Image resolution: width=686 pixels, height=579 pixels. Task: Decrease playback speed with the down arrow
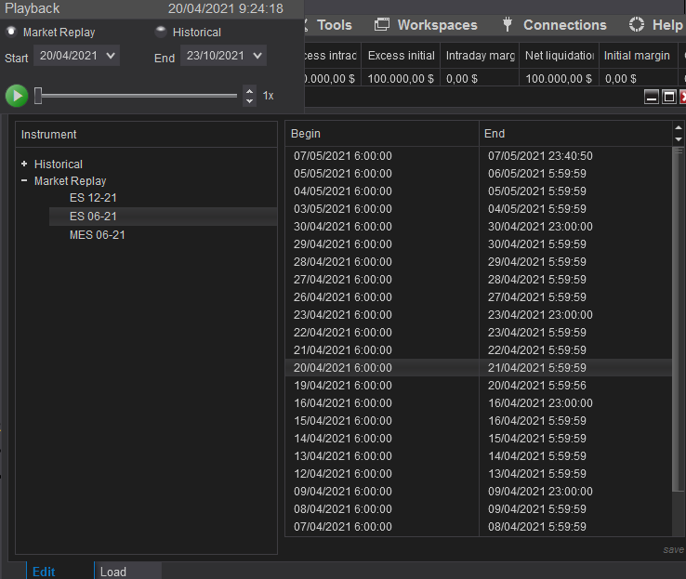(249, 101)
